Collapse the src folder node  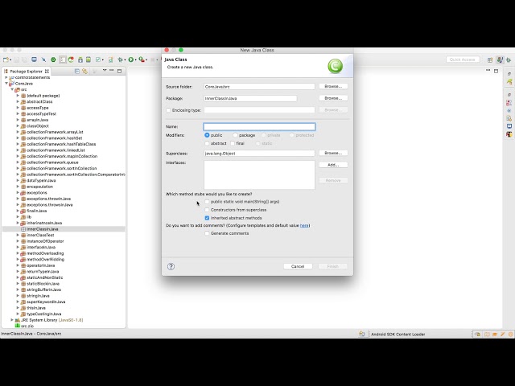tap(12, 89)
